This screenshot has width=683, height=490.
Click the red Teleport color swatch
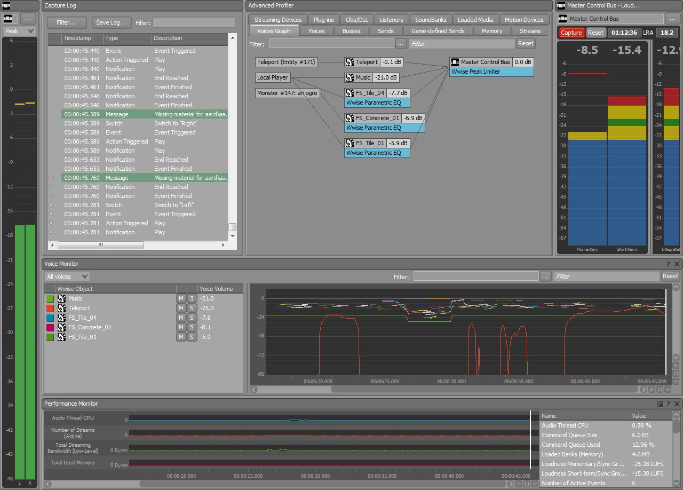pyautogui.click(x=50, y=308)
